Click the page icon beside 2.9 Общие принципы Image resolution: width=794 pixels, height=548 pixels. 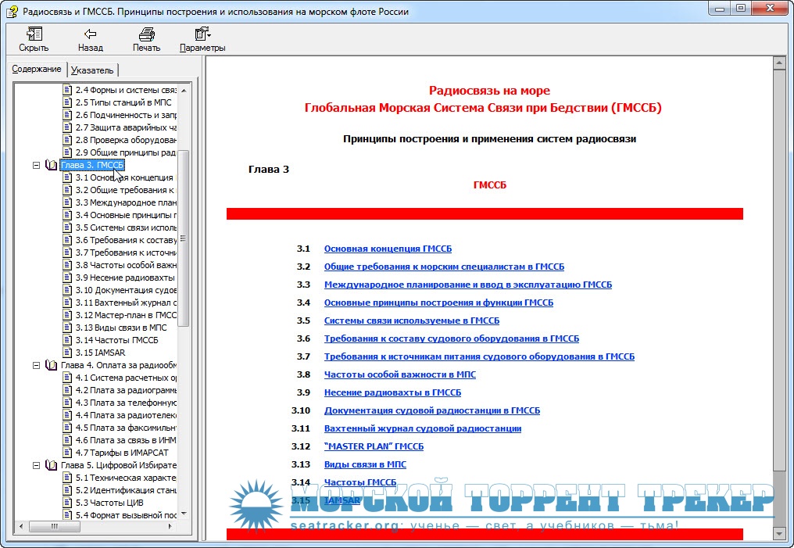click(67, 152)
